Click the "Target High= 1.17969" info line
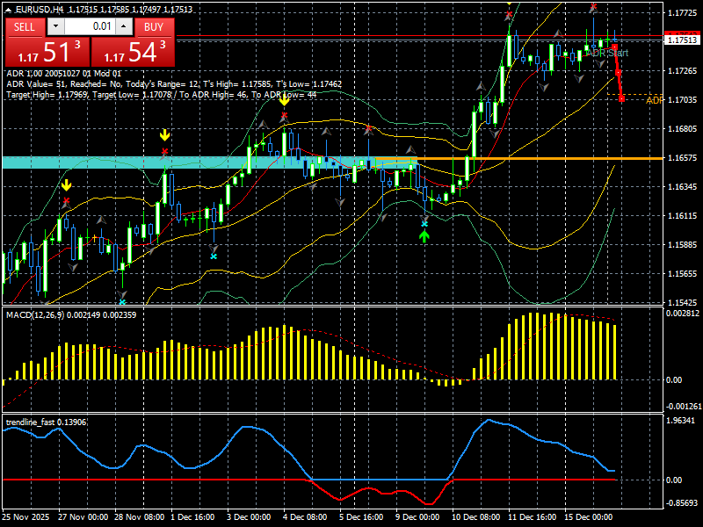Image resolution: width=703 pixels, height=527 pixels. 162,95
